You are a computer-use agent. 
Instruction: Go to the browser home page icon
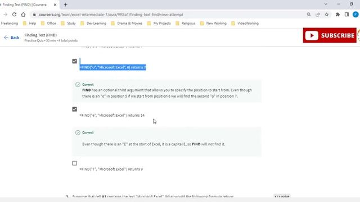tap(23, 15)
